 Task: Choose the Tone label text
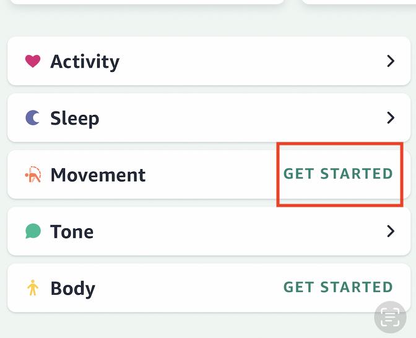pyautogui.click(x=72, y=232)
